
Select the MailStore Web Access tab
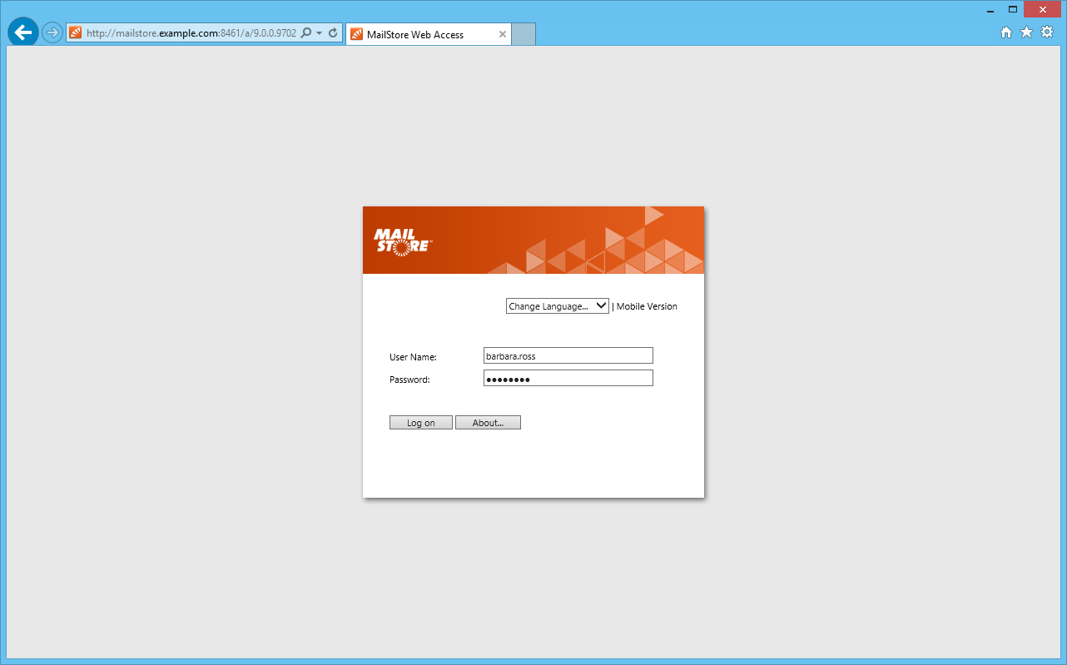click(416, 35)
